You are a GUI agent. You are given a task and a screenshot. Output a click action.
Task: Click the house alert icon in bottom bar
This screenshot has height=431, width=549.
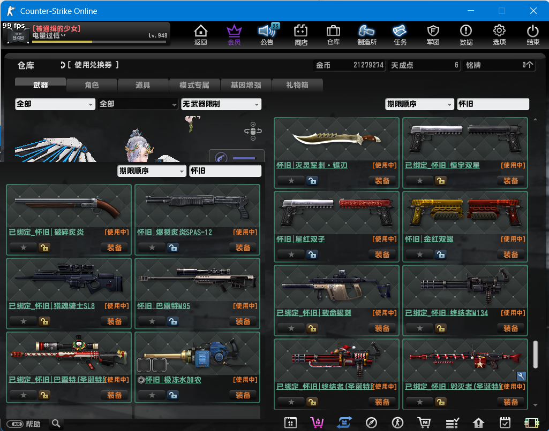(x=478, y=424)
